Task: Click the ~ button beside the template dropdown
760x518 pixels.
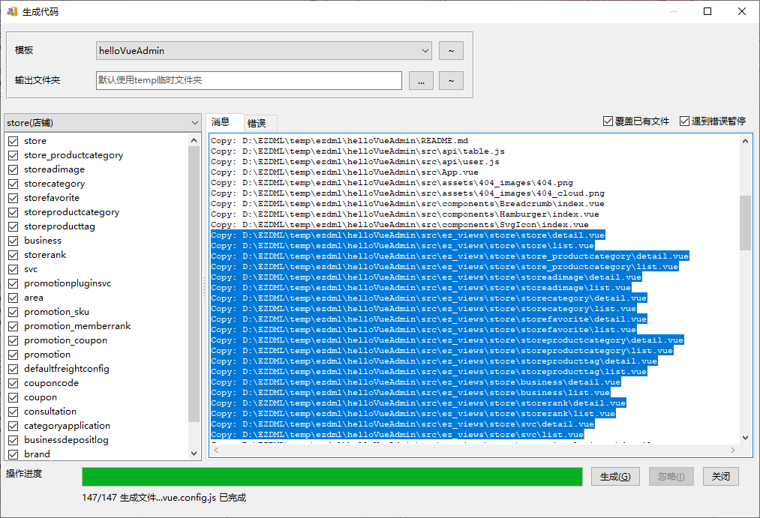Action: tap(450, 50)
